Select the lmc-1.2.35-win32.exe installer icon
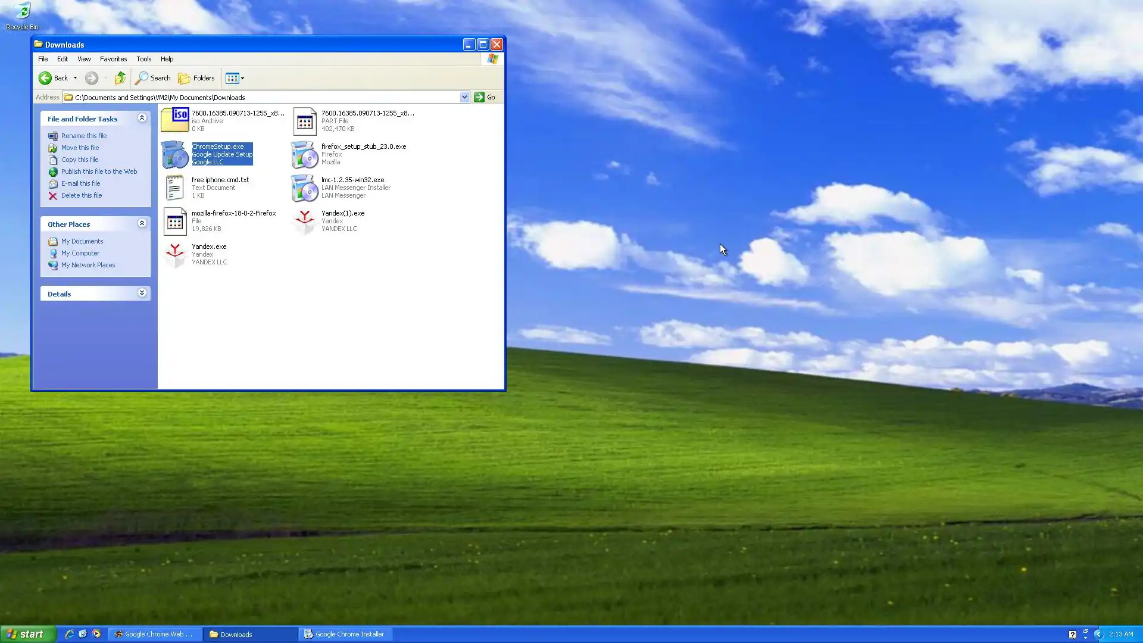 point(305,188)
